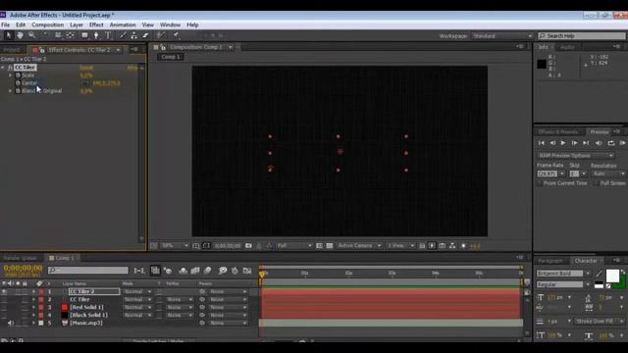The height and width of the screenshot is (353, 628).
Task: Open blending mode dropdown for Red Solid 1
Action: (x=137, y=307)
